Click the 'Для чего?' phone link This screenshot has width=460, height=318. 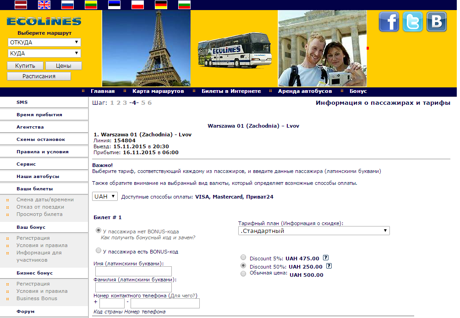coord(183,296)
